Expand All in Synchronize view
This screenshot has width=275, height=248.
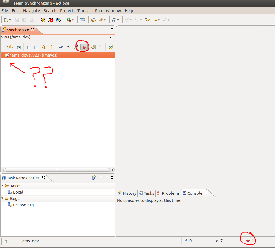point(29,48)
